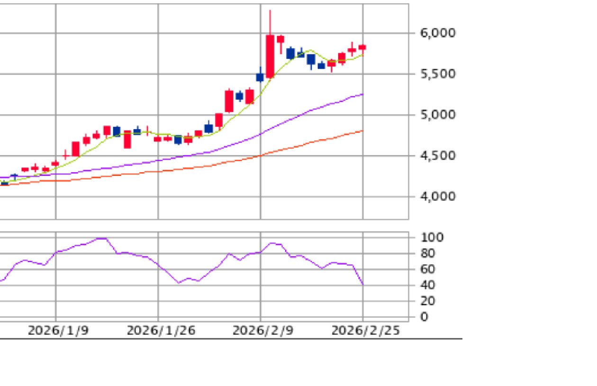
Task: Click the tallest red candlestick after 2026/2/9
Action: (270, 56)
